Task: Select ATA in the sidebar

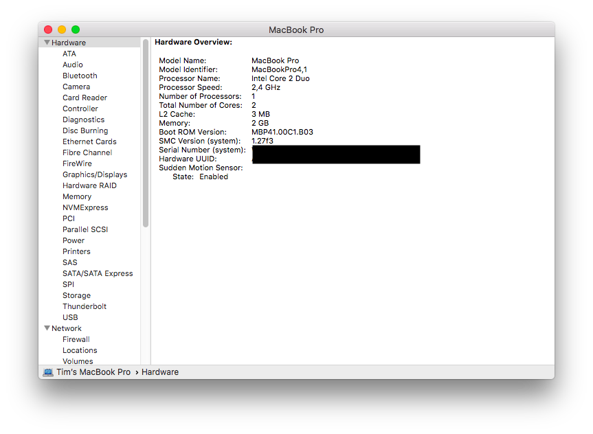Action: pyautogui.click(x=69, y=54)
